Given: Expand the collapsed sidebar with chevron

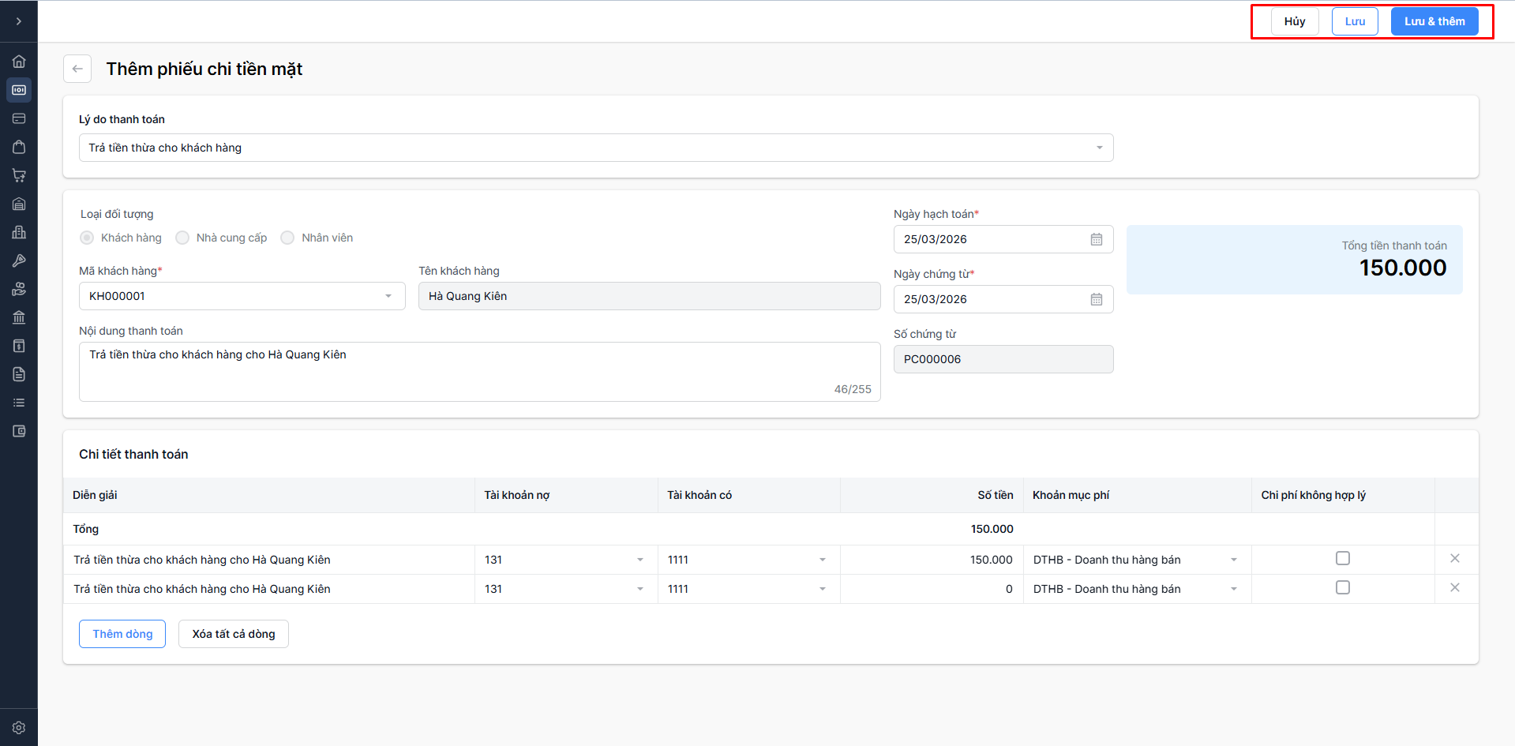Looking at the screenshot, I should [19, 21].
